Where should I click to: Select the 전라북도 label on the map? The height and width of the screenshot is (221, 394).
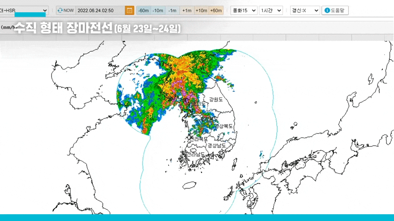pyautogui.click(x=199, y=139)
